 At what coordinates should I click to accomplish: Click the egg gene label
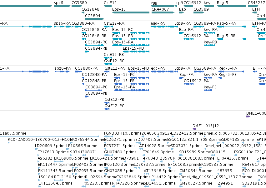[x=154, y=3]
